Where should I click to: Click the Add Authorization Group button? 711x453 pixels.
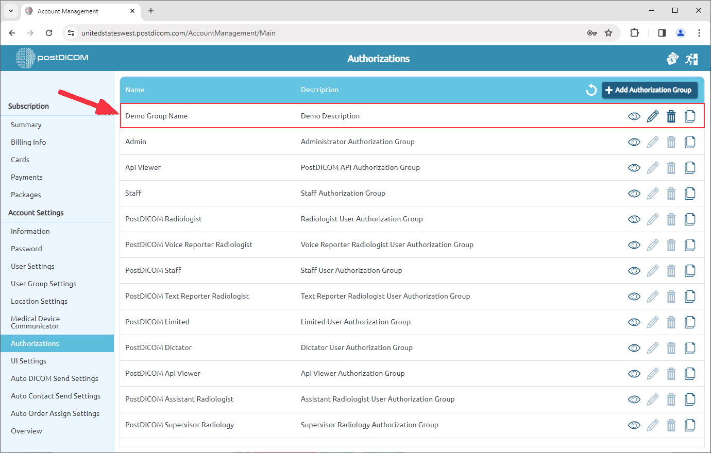coord(650,90)
